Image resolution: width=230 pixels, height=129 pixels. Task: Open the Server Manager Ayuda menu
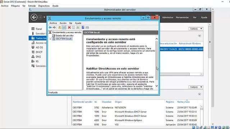(x=204, y=17)
